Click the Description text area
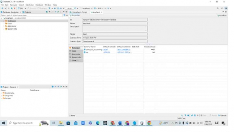This screenshot has height=132, width=234. click(x=115, y=29)
